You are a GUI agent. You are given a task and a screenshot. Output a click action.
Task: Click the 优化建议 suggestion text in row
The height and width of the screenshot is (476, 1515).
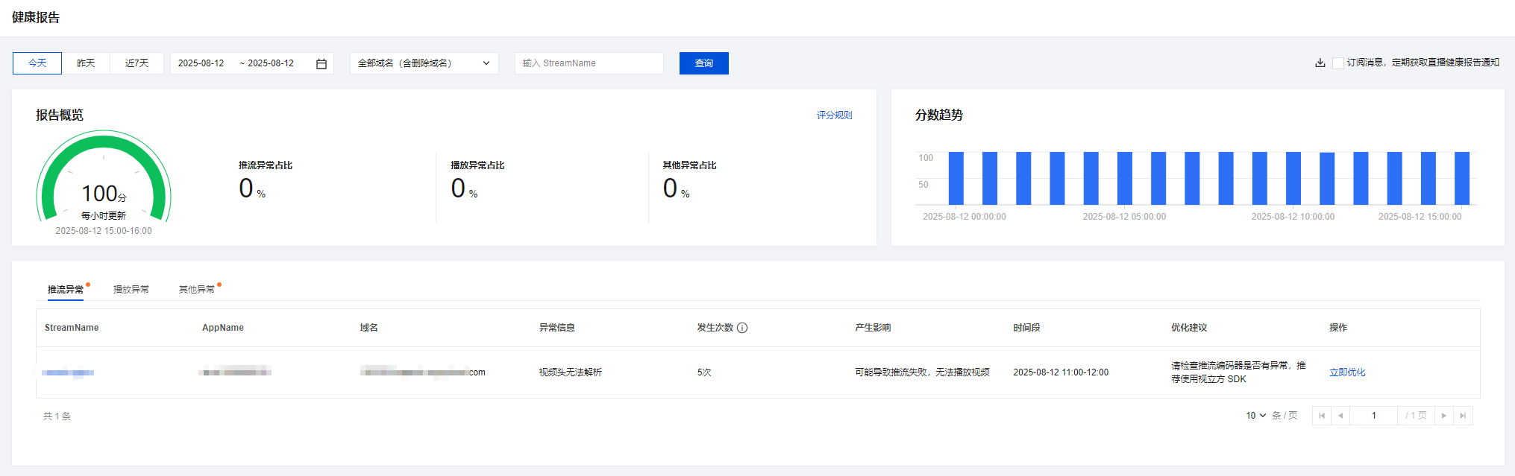pyautogui.click(x=1238, y=372)
